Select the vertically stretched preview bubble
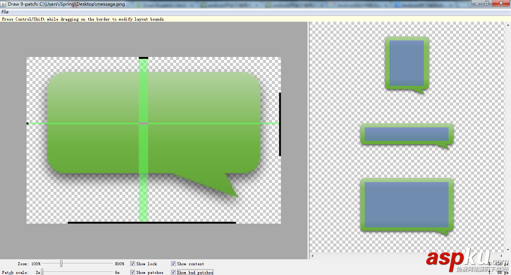This screenshot has height=275, width=511. (x=407, y=65)
